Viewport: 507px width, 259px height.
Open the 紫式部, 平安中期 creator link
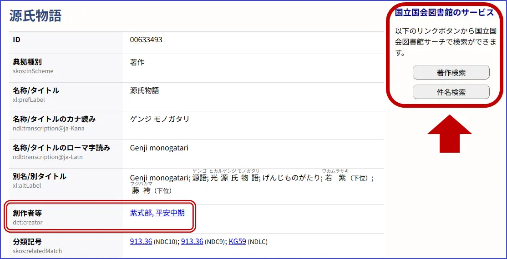click(157, 213)
